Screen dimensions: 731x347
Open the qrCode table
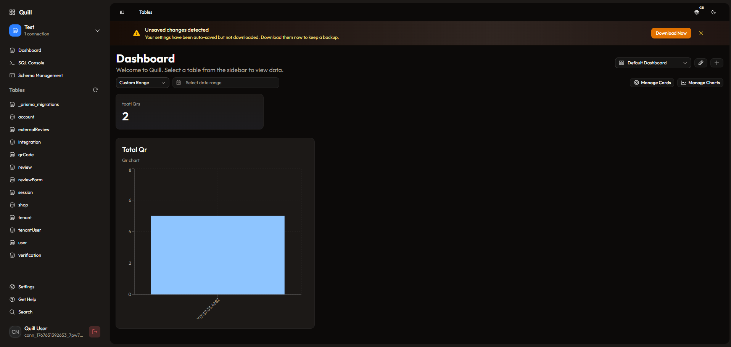(x=26, y=155)
